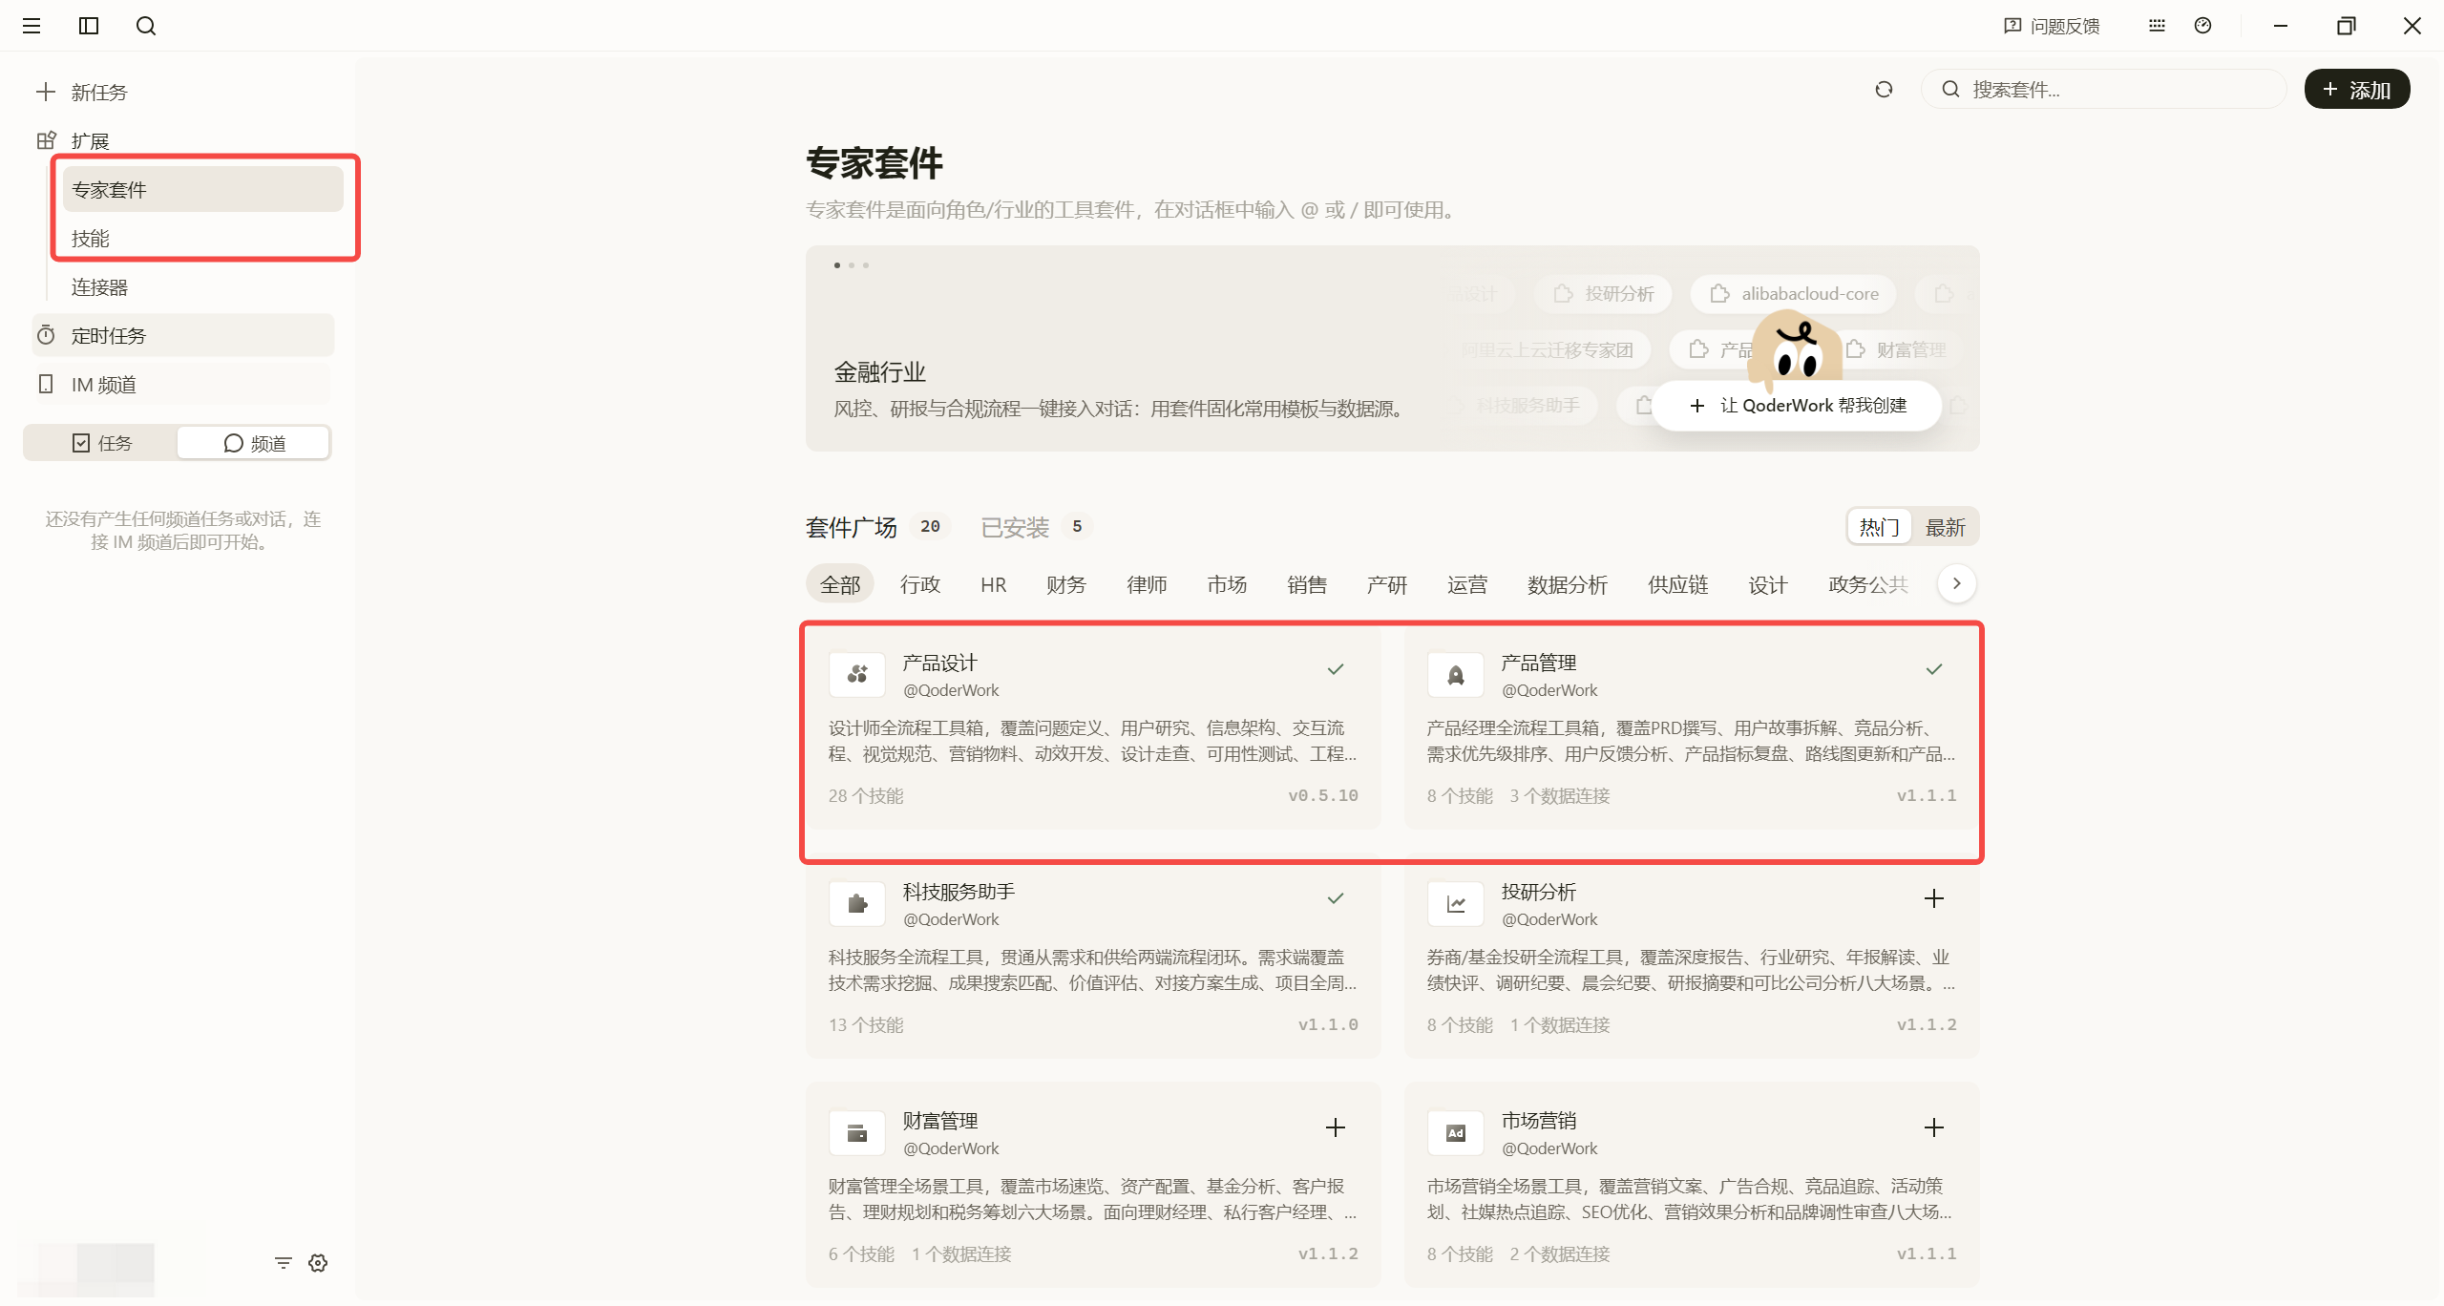Click the 产品管理 kit icon
The width and height of the screenshot is (2444, 1306).
coord(1456,674)
